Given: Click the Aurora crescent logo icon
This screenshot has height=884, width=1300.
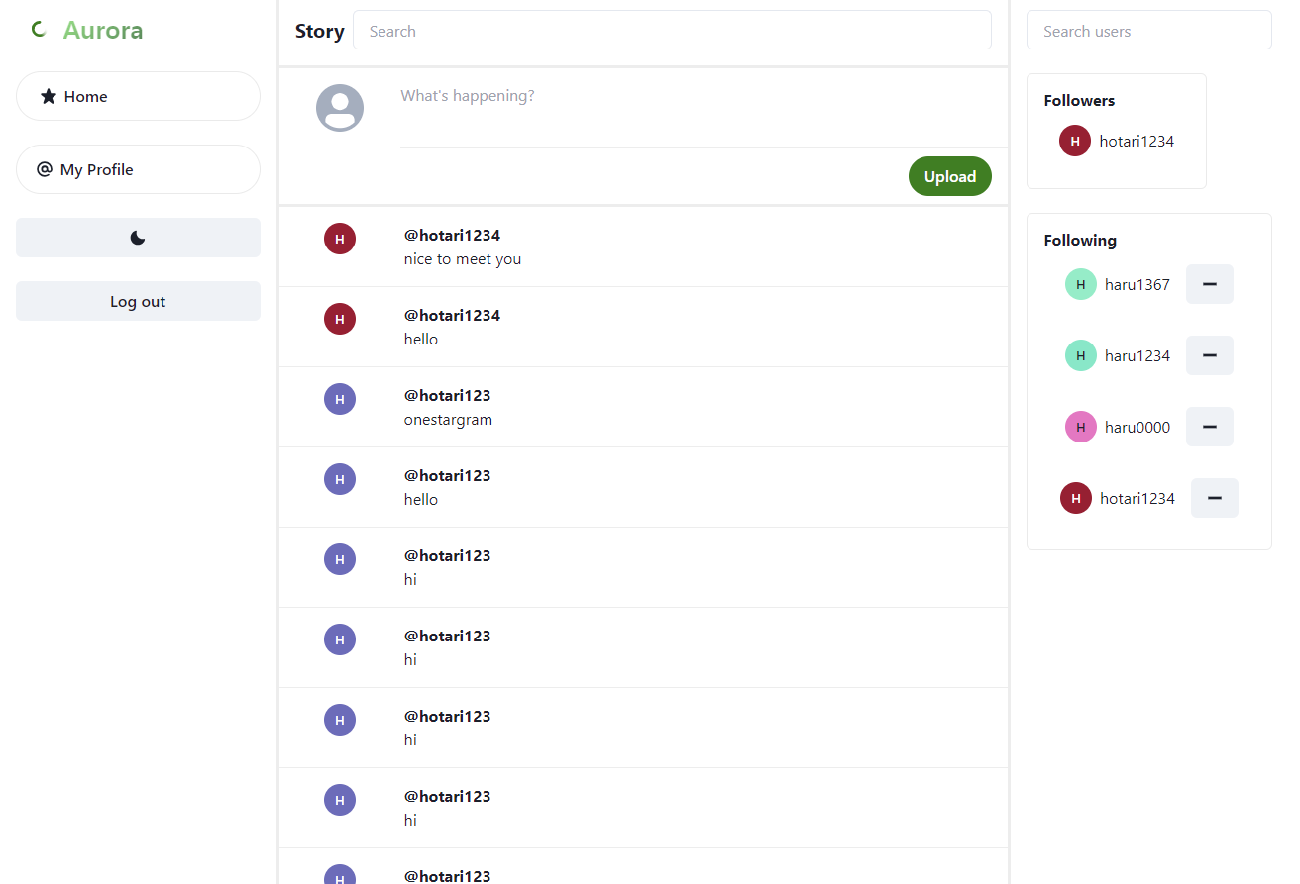Looking at the screenshot, I should coord(39,30).
